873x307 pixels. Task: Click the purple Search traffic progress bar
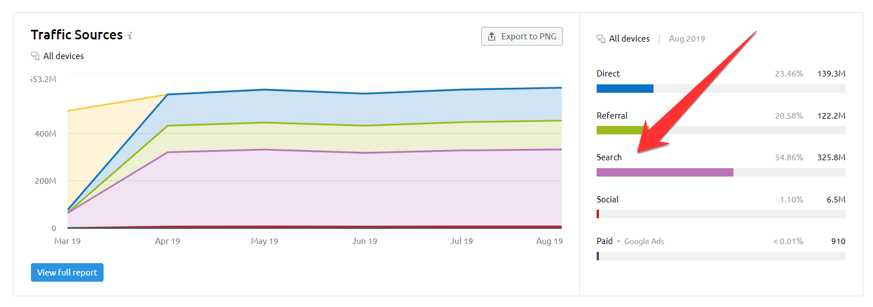[x=665, y=172]
